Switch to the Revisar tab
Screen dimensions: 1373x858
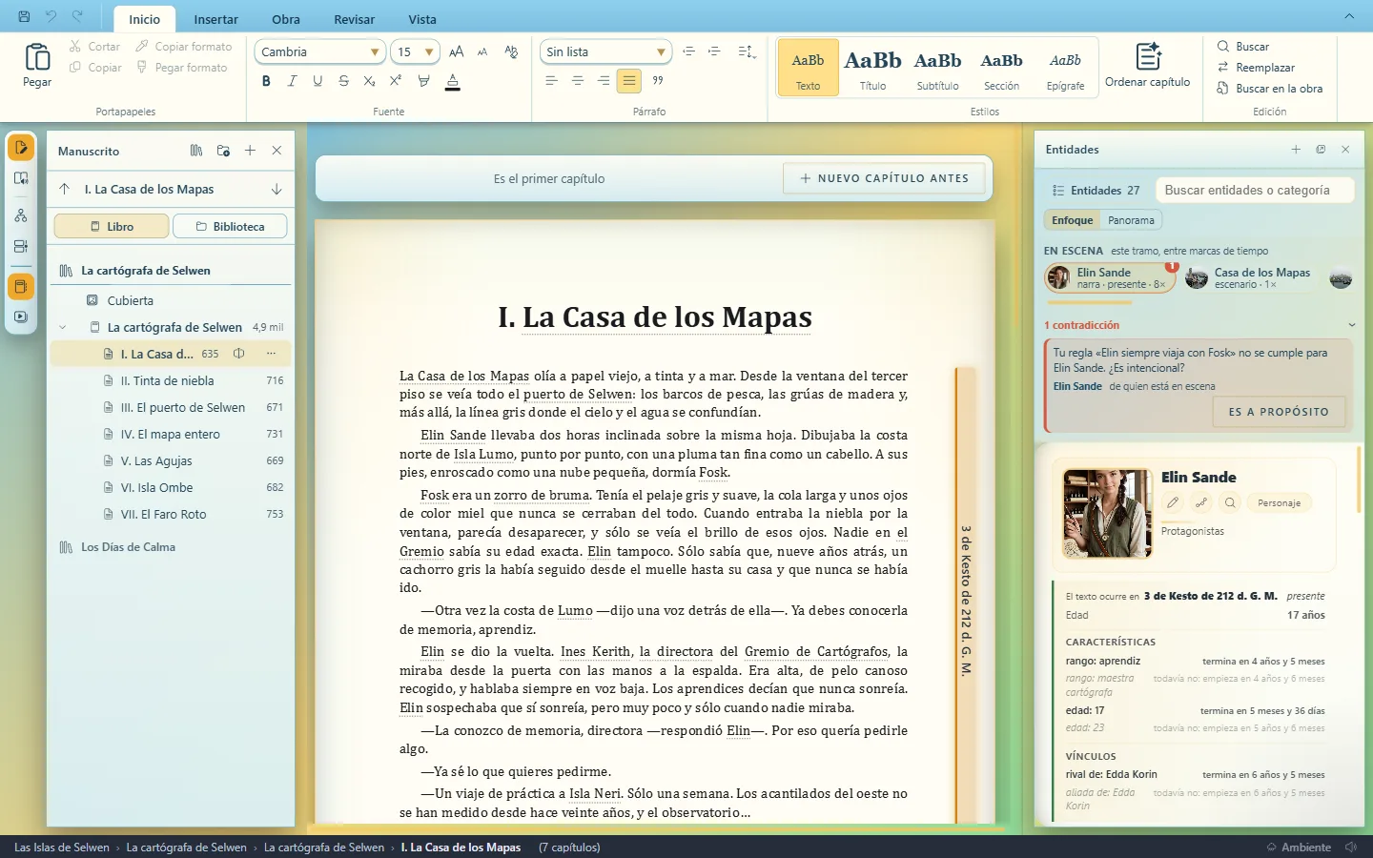pyautogui.click(x=354, y=19)
